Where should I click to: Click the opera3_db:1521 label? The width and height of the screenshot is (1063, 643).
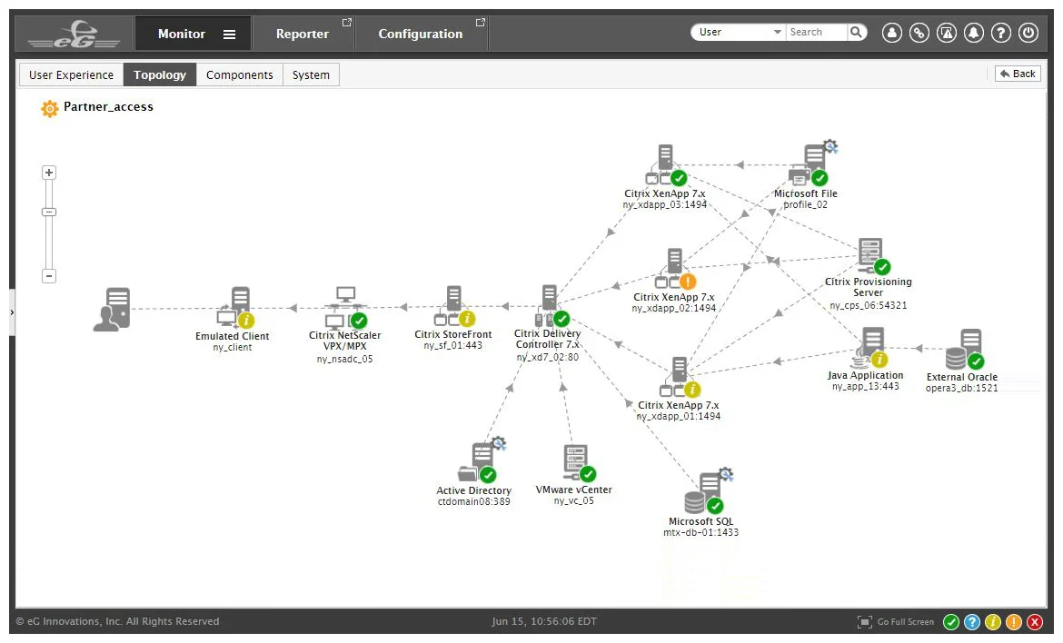(962, 388)
